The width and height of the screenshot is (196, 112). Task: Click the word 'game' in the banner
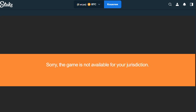click(x=72, y=65)
